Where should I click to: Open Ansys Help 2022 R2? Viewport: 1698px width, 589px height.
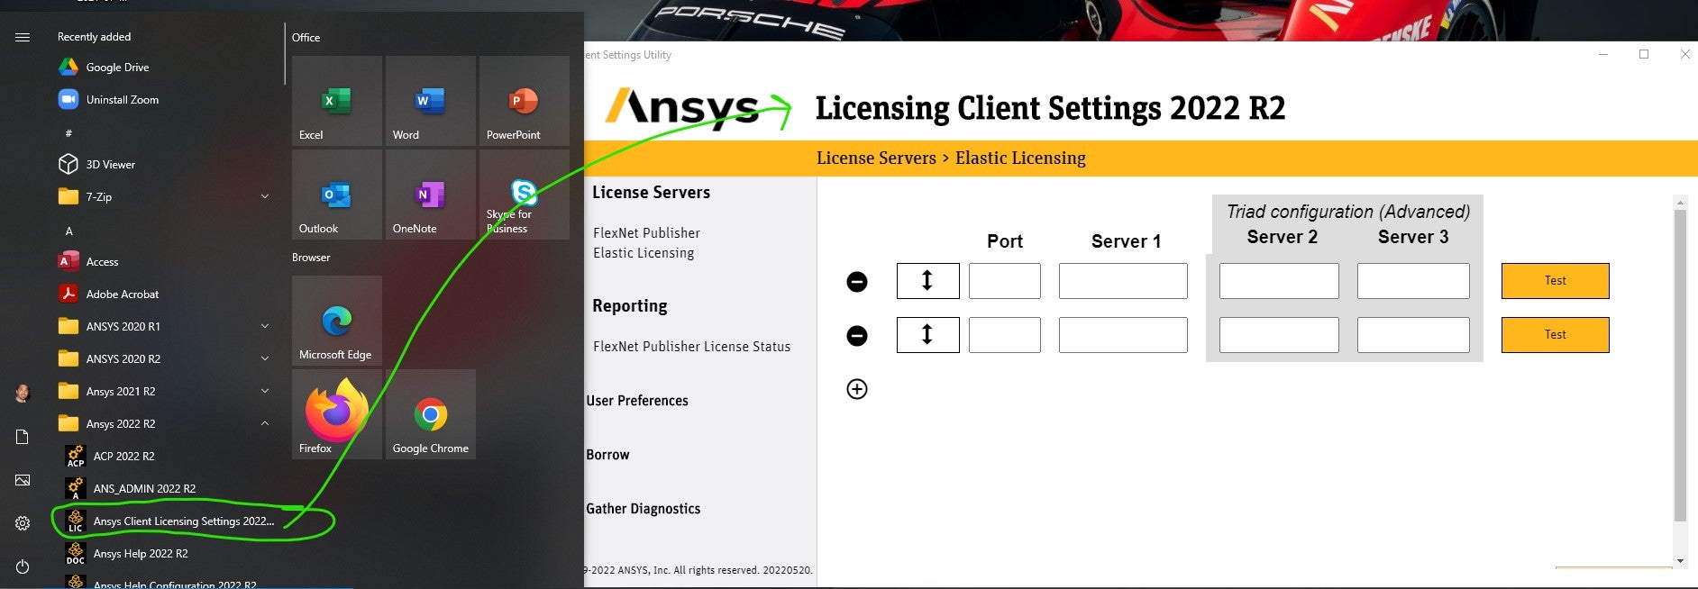tap(141, 554)
